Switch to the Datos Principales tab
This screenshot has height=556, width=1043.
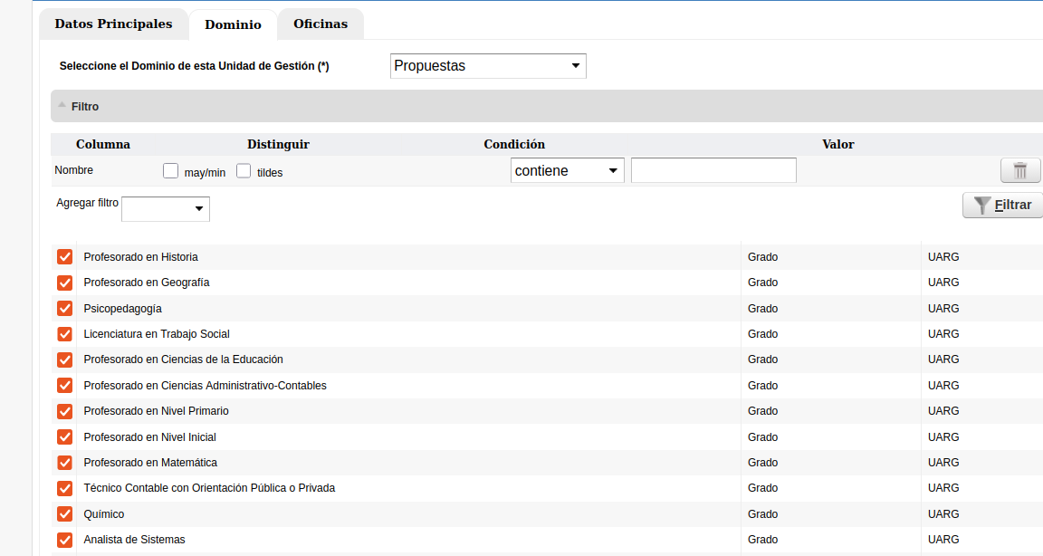pos(113,24)
